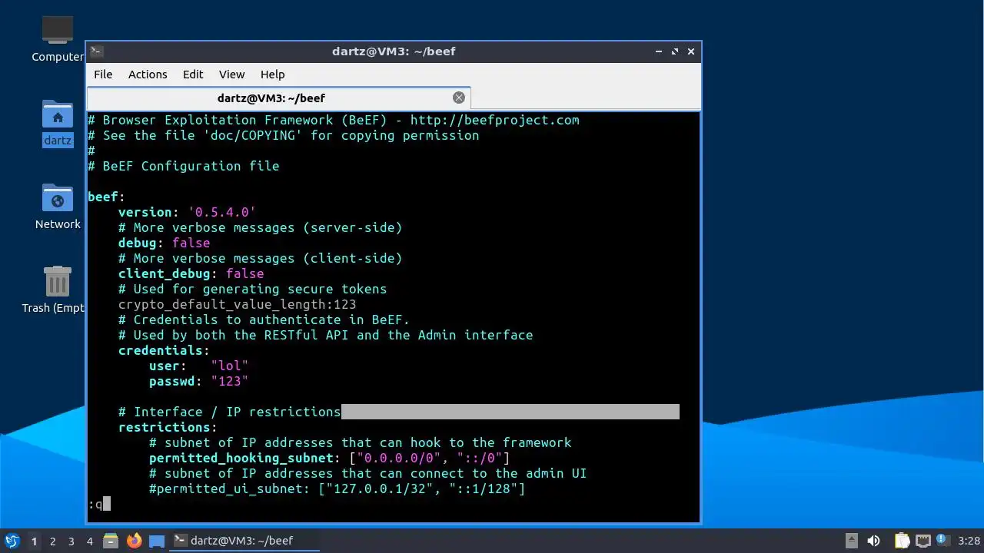This screenshot has width=984, height=553.
Task: Click the 'debug' key line
Action: tap(164, 243)
